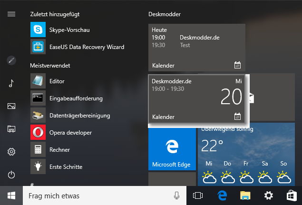This screenshot has width=302, height=205.
Task: Click the Zuletzt hinzugefügt heading
Action: point(55,14)
